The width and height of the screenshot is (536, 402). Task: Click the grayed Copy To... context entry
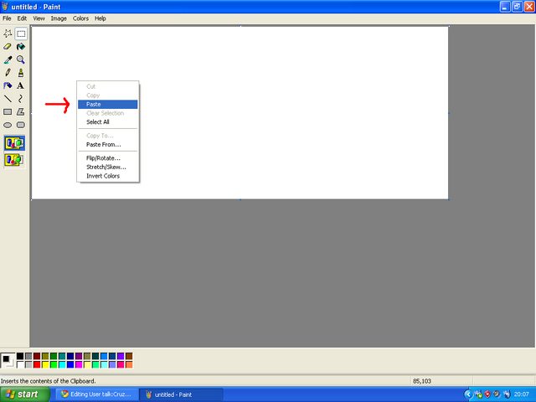click(108, 136)
